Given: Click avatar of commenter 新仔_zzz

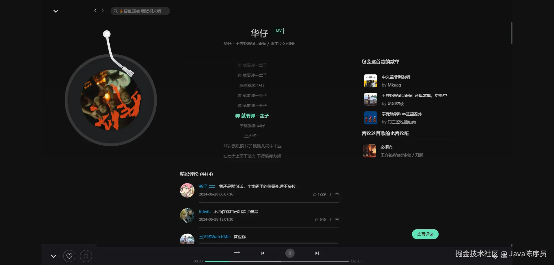Looking at the screenshot, I should (187, 190).
